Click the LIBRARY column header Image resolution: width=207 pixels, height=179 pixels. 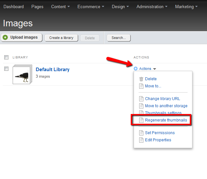[20, 58]
